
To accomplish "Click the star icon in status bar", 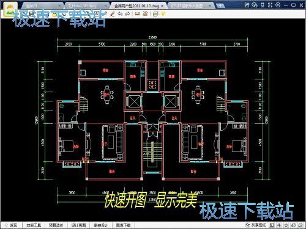I will click(286, 225).
